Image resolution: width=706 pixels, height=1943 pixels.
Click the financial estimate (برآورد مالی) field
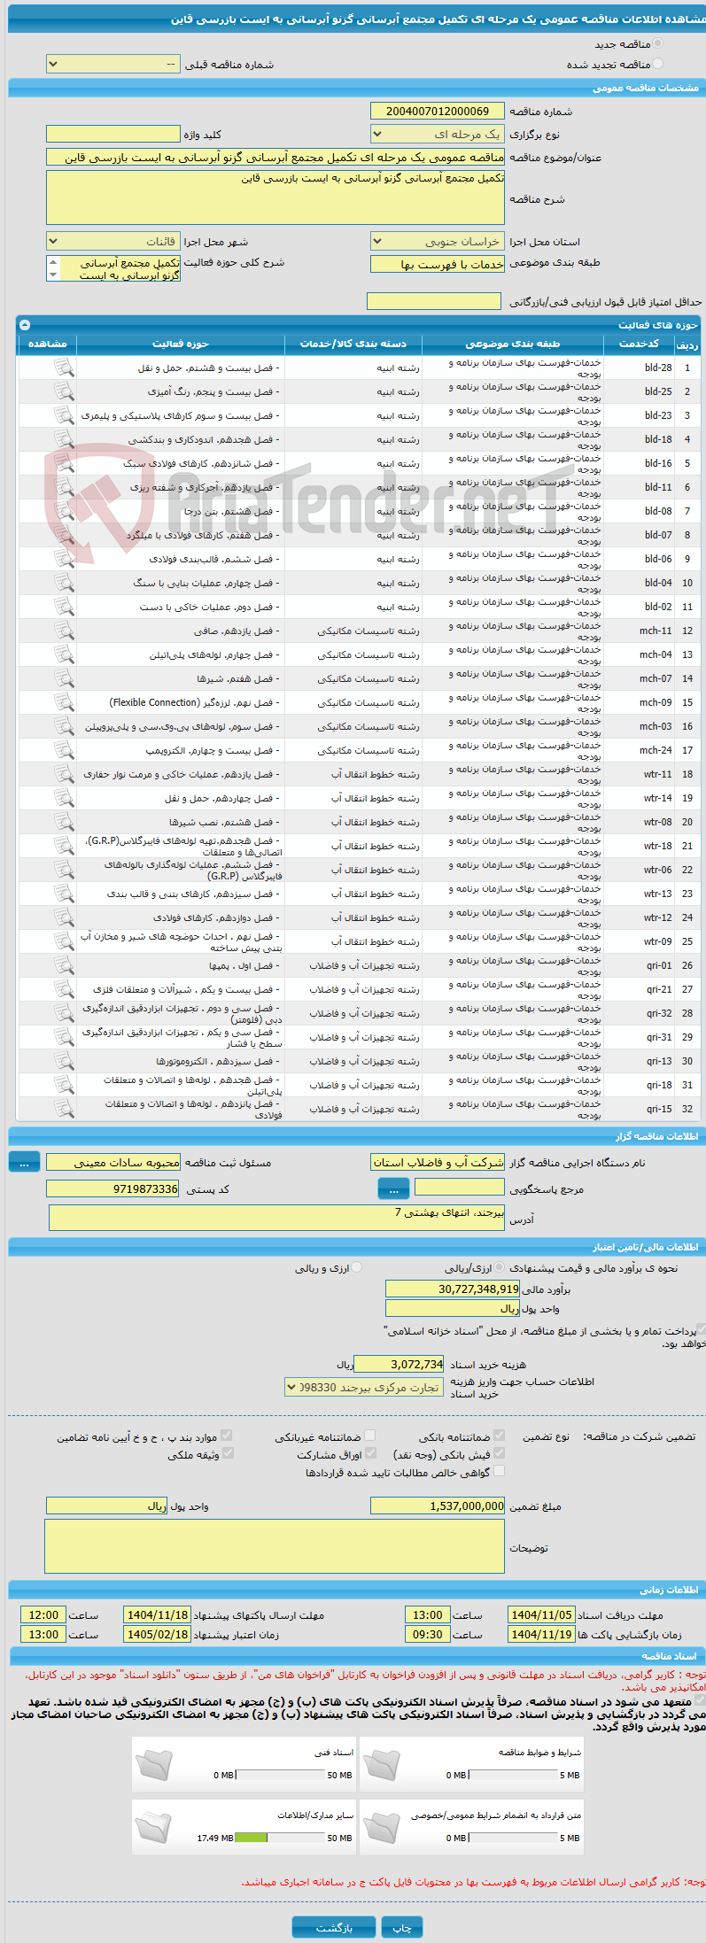pos(453,1289)
